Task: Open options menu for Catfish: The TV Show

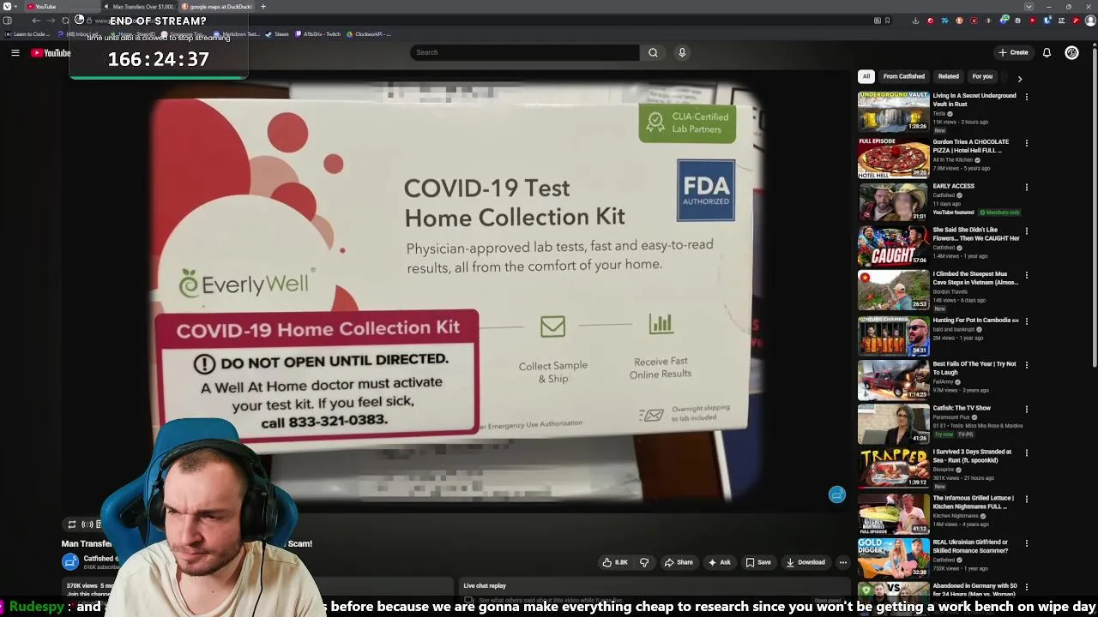Action: click(1027, 410)
